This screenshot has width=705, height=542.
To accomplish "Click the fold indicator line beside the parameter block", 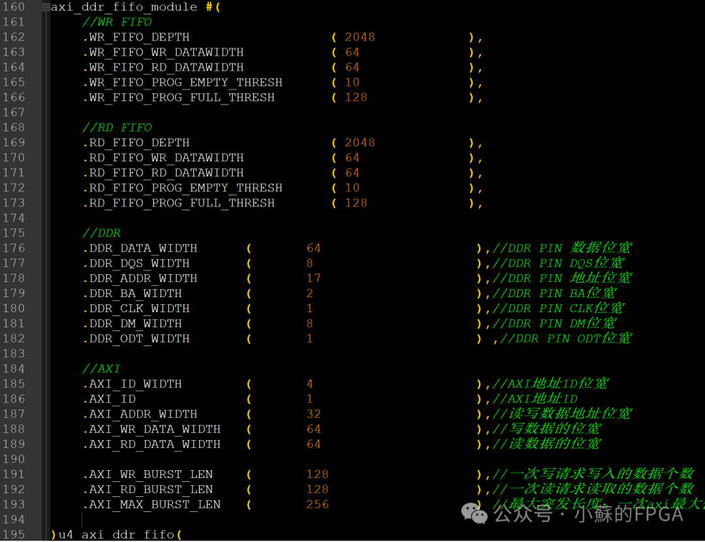I will 45,261.
